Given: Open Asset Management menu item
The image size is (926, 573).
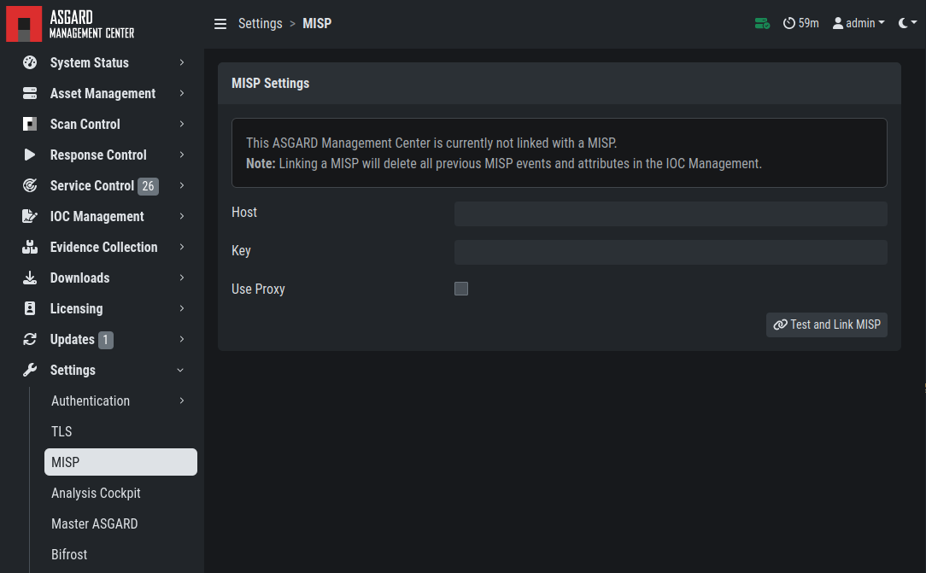Looking at the screenshot, I should [104, 93].
